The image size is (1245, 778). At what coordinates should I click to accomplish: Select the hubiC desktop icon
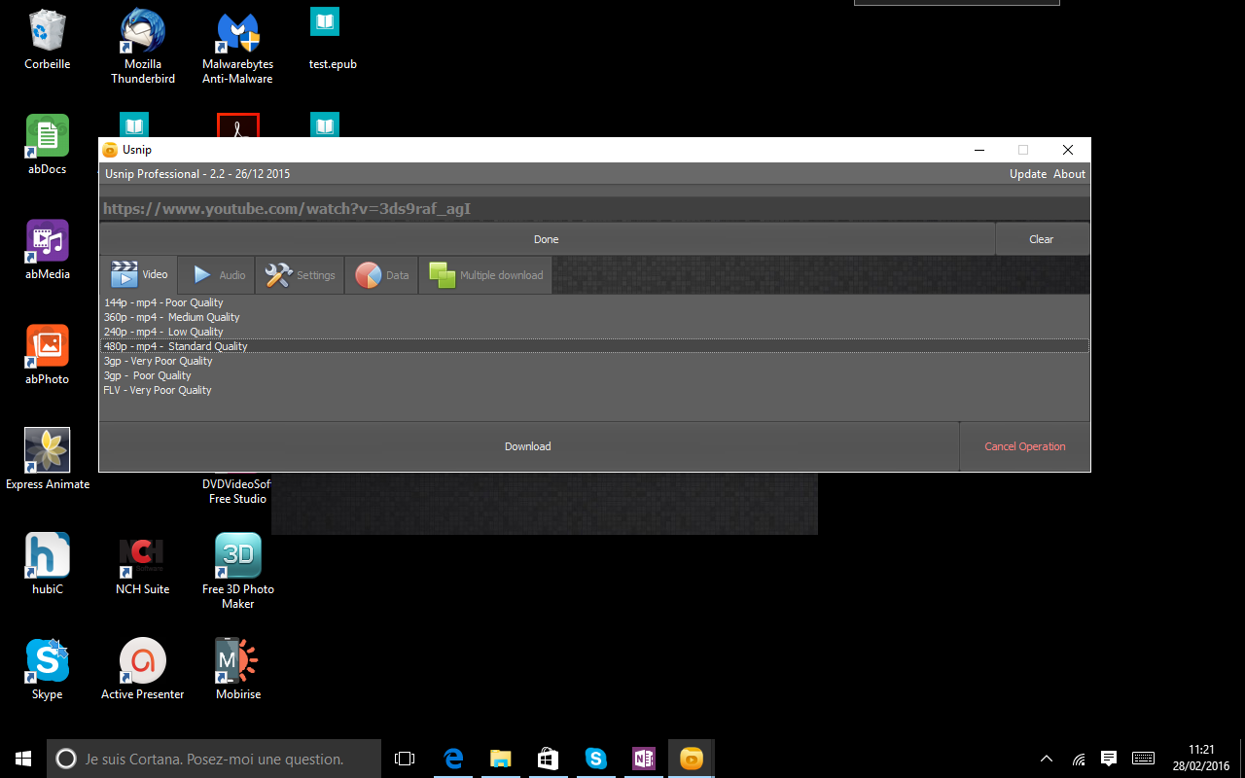[x=48, y=565]
